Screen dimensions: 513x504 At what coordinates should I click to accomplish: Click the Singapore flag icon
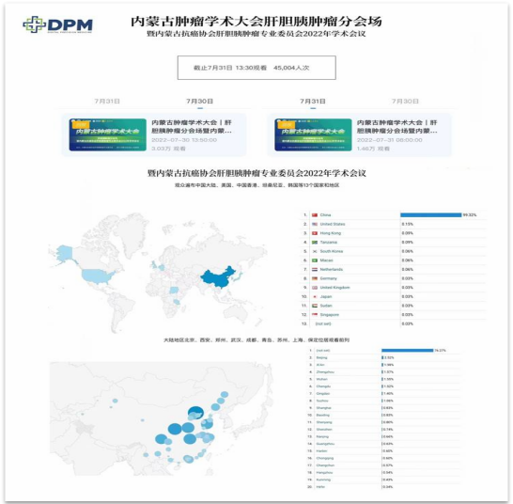click(315, 315)
